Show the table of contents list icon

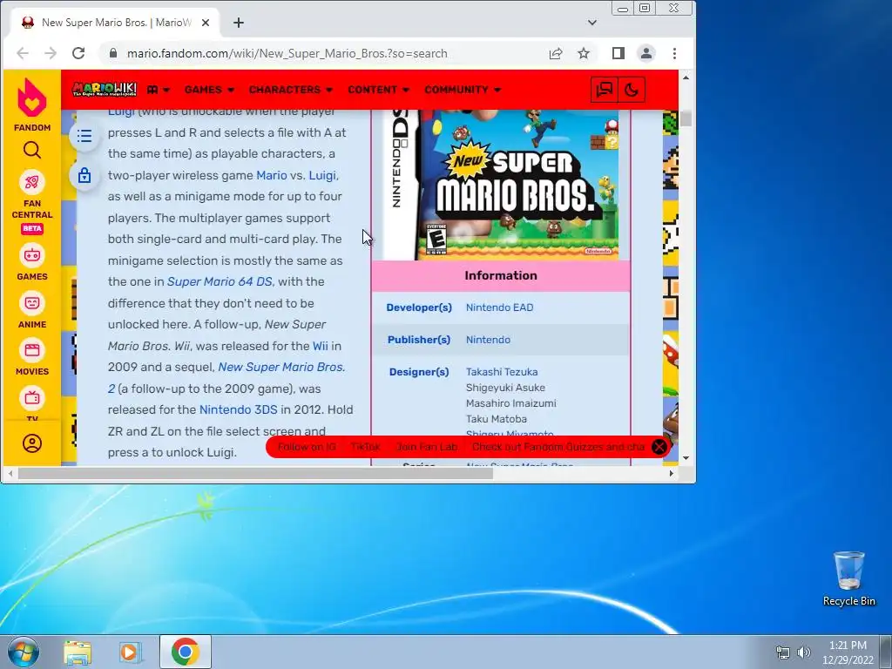(x=84, y=136)
